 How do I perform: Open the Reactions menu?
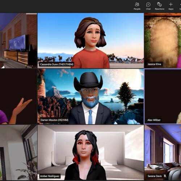pos(160,6)
